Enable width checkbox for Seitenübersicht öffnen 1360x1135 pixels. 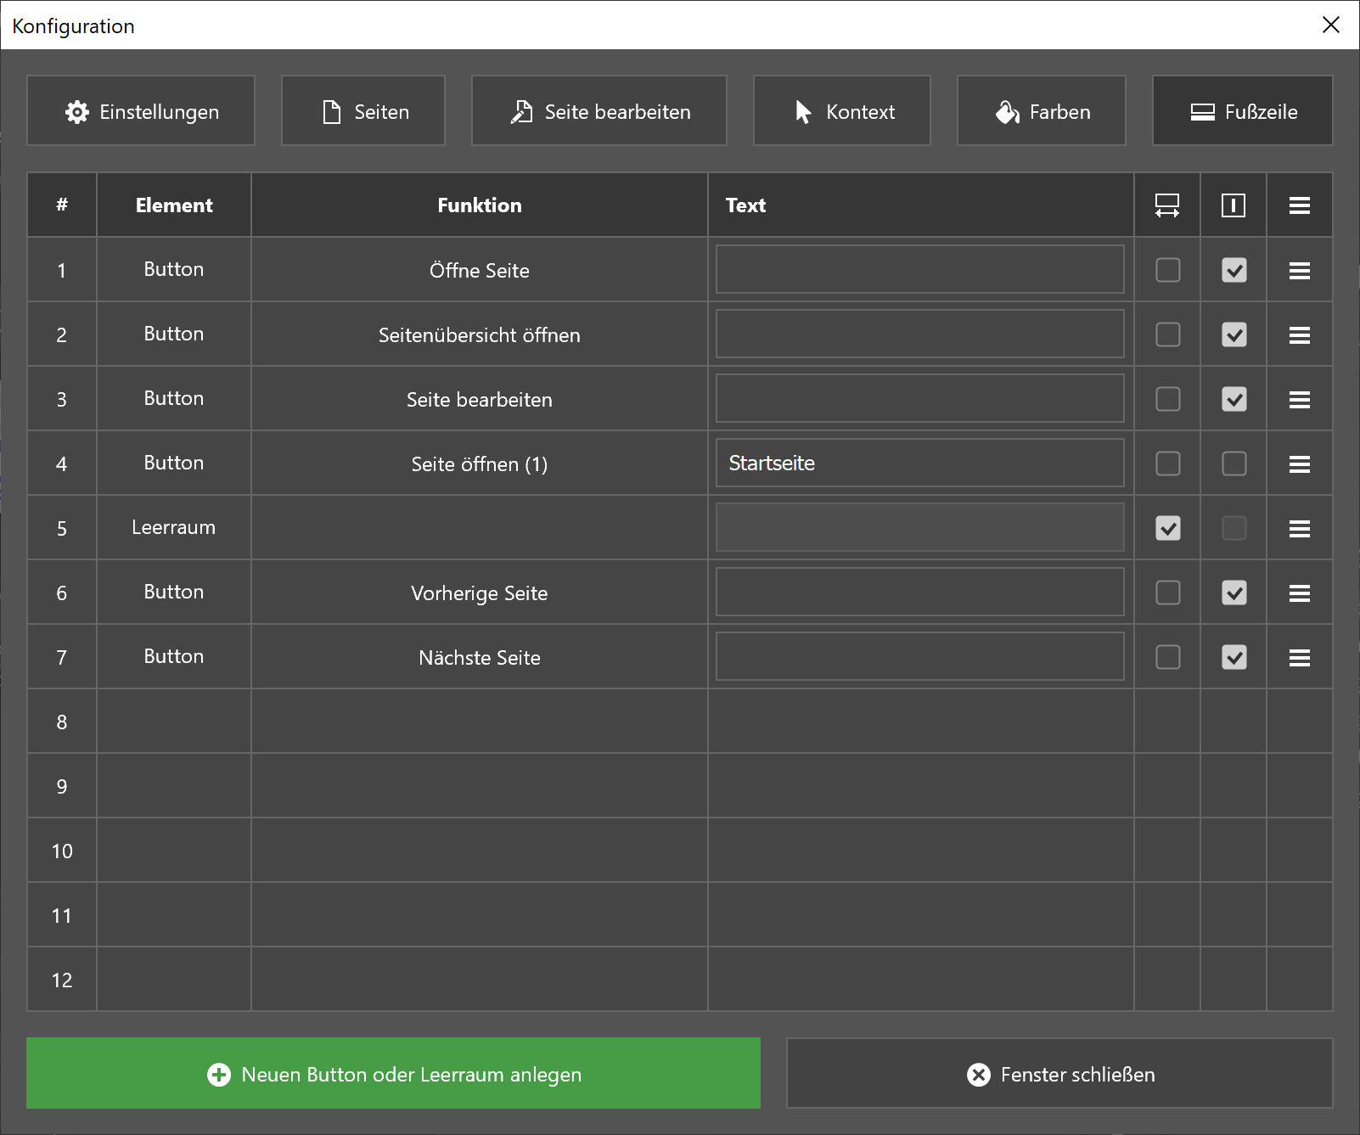[1168, 334]
